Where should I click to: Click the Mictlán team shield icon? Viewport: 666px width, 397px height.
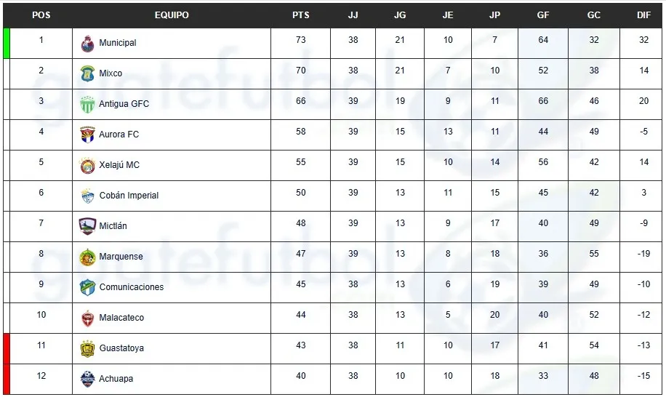tap(87, 226)
